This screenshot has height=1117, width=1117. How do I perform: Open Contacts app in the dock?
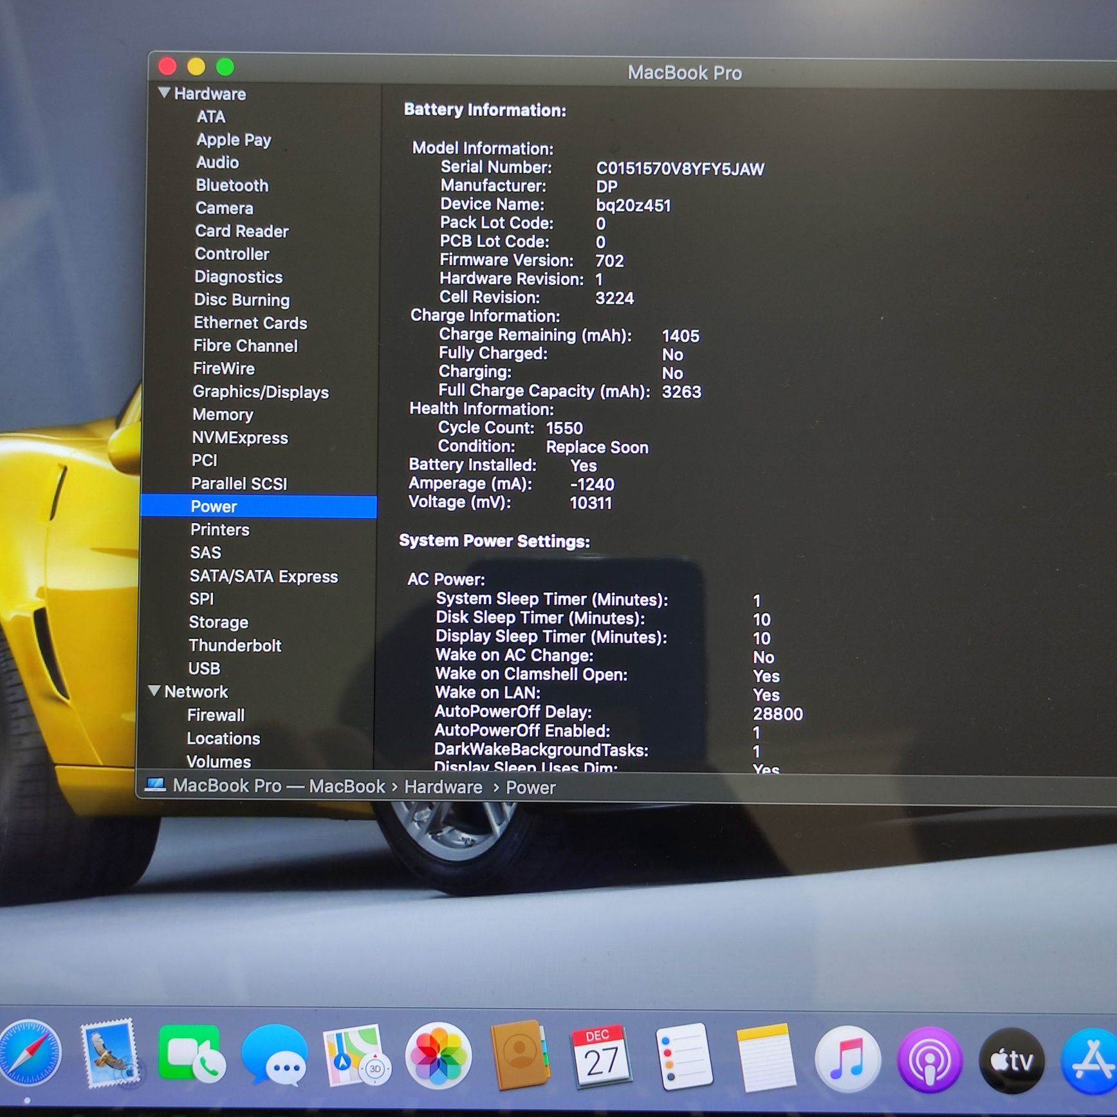pos(519,1055)
